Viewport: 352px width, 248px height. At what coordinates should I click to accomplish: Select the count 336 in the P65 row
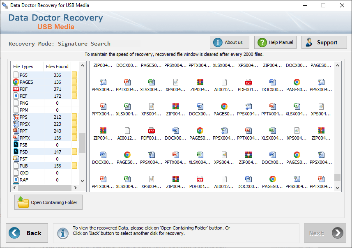(58, 75)
